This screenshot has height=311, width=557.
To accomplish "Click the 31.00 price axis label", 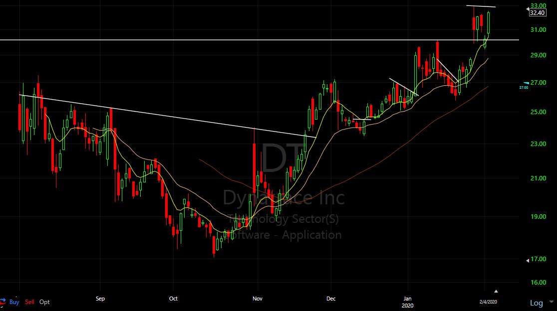I will click(538, 30).
